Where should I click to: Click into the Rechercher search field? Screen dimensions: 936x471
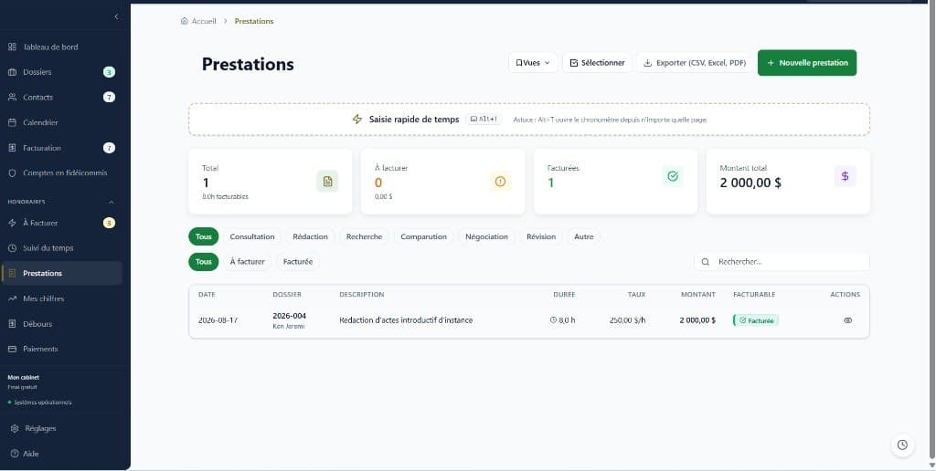[782, 262]
